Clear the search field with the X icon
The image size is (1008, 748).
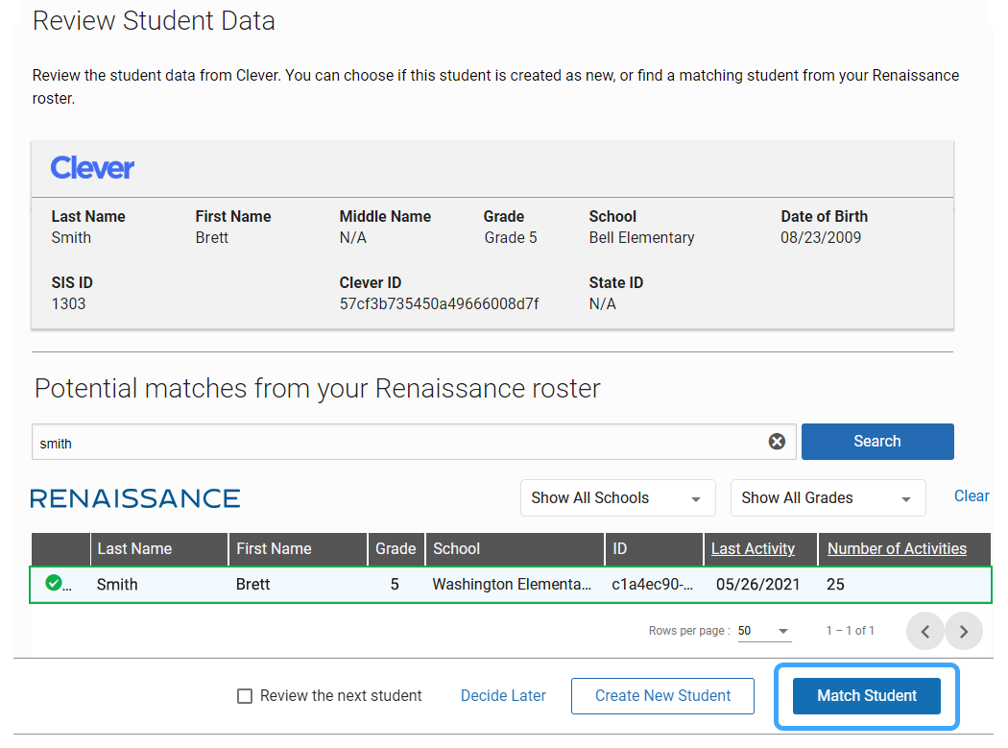coord(777,441)
